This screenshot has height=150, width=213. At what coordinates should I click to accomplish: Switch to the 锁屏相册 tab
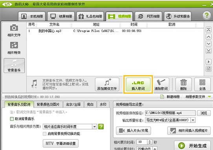61,16
